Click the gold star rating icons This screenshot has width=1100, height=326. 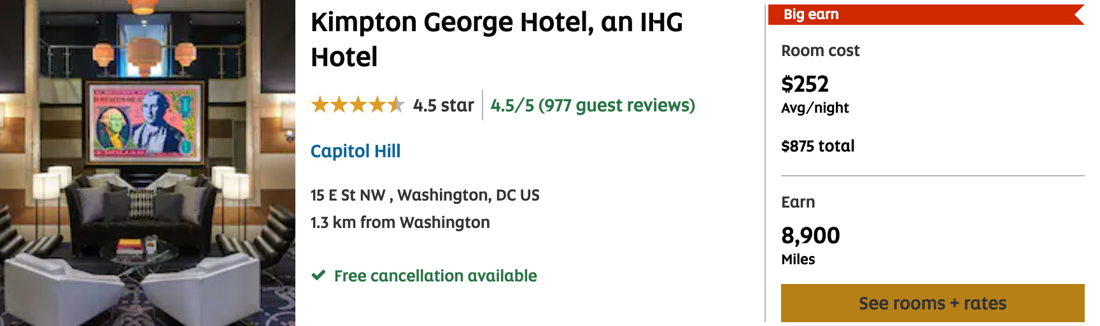pos(357,104)
